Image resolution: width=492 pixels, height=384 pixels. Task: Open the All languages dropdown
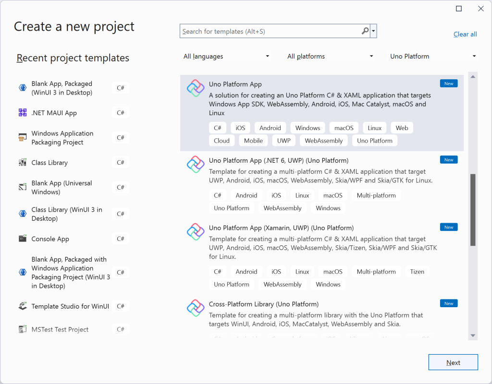226,56
